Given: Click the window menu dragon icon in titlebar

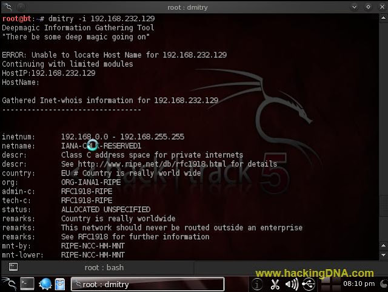Looking at the screenshot, I should click(x=7, y=7).
